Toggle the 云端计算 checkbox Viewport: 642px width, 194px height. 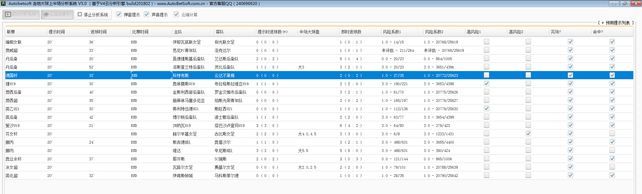point(176,14)
